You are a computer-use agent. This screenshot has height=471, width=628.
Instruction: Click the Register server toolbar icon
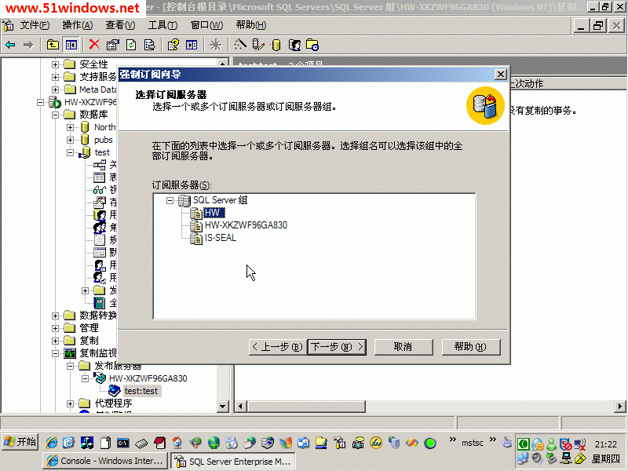258,45
